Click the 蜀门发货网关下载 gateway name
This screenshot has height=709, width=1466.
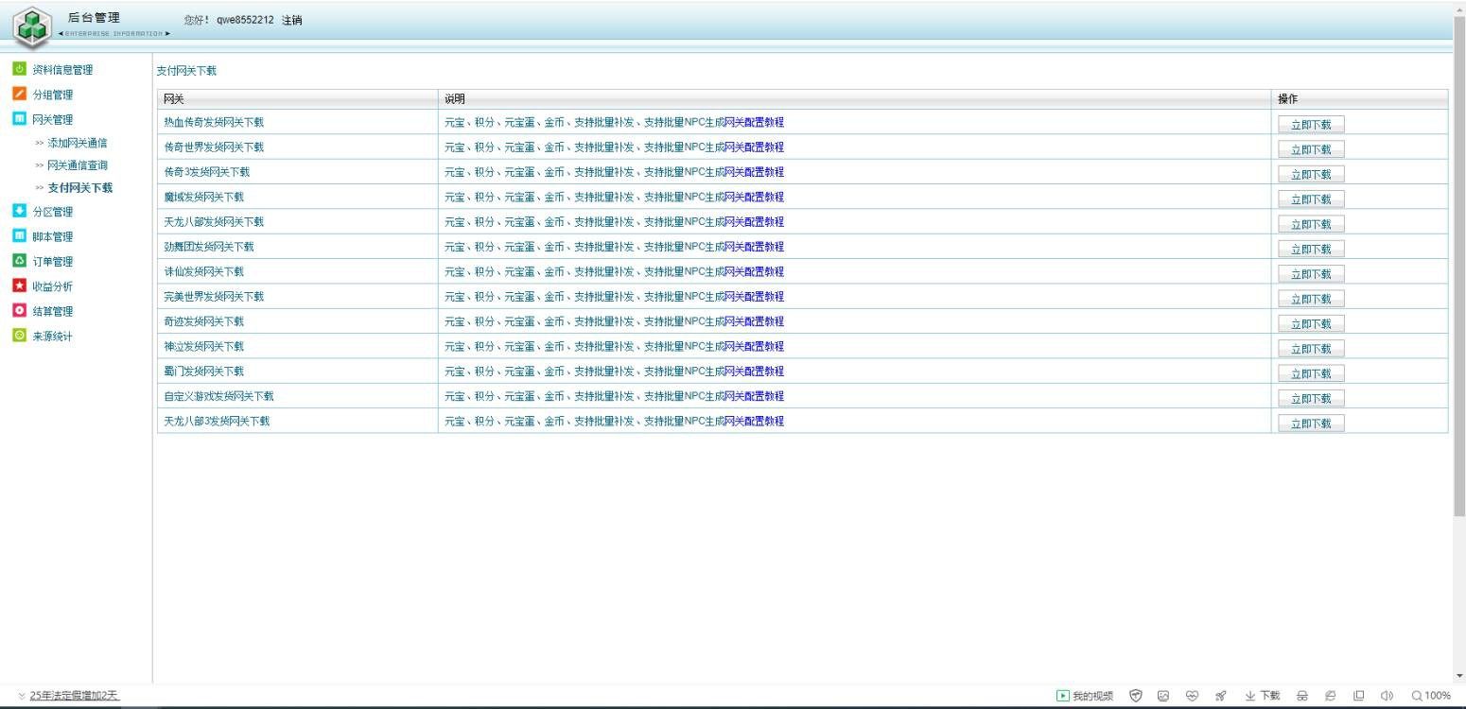(x=203, y=372)
